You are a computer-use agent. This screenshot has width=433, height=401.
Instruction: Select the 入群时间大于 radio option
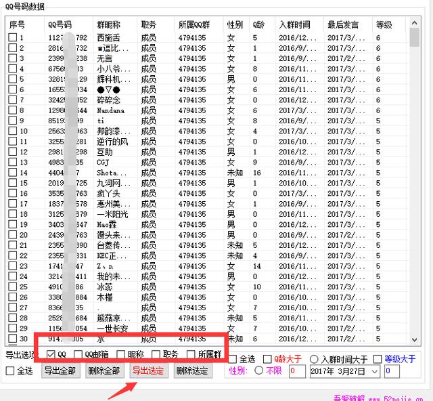coord(314,359)
